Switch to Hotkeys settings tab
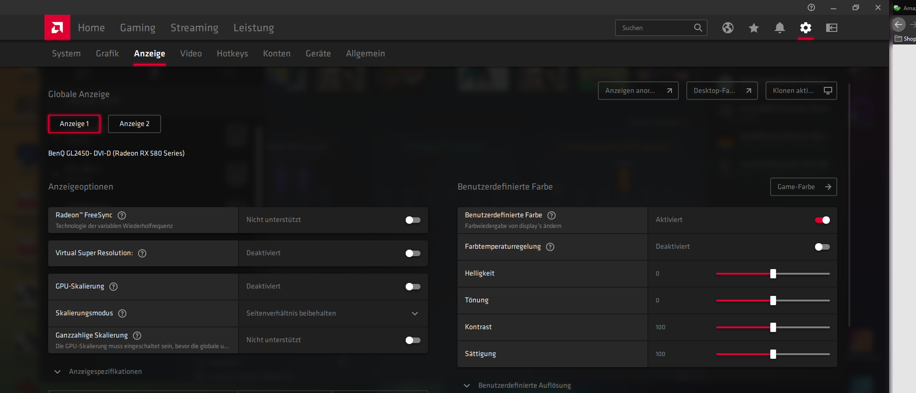Screen dimensions: 916x393 [x=232, y=54]
